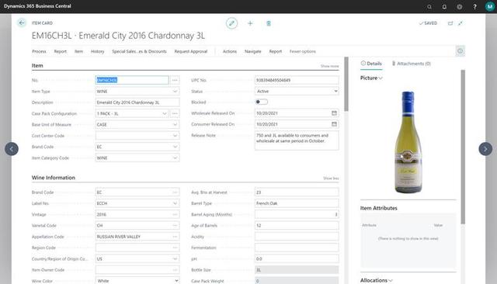Click the wine bottle picture

point(408,142)
